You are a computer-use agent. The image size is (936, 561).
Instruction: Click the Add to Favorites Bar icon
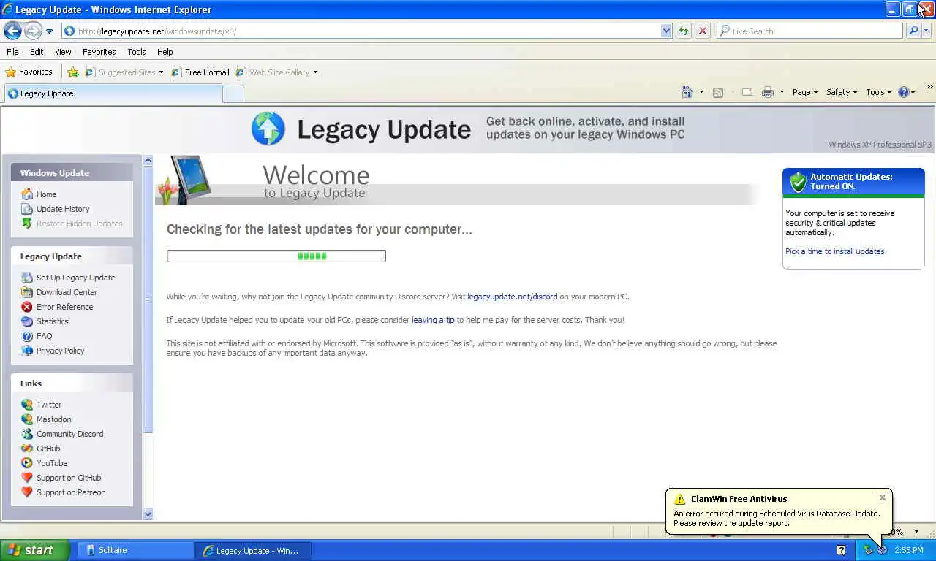click(73, 72)
